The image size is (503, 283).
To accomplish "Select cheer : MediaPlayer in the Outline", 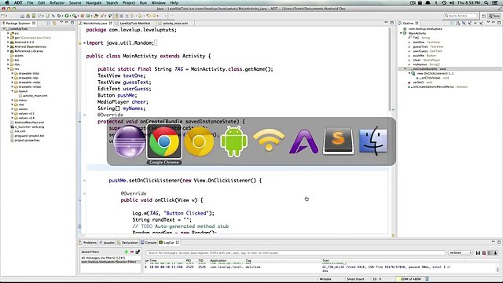I will (426, 60).
